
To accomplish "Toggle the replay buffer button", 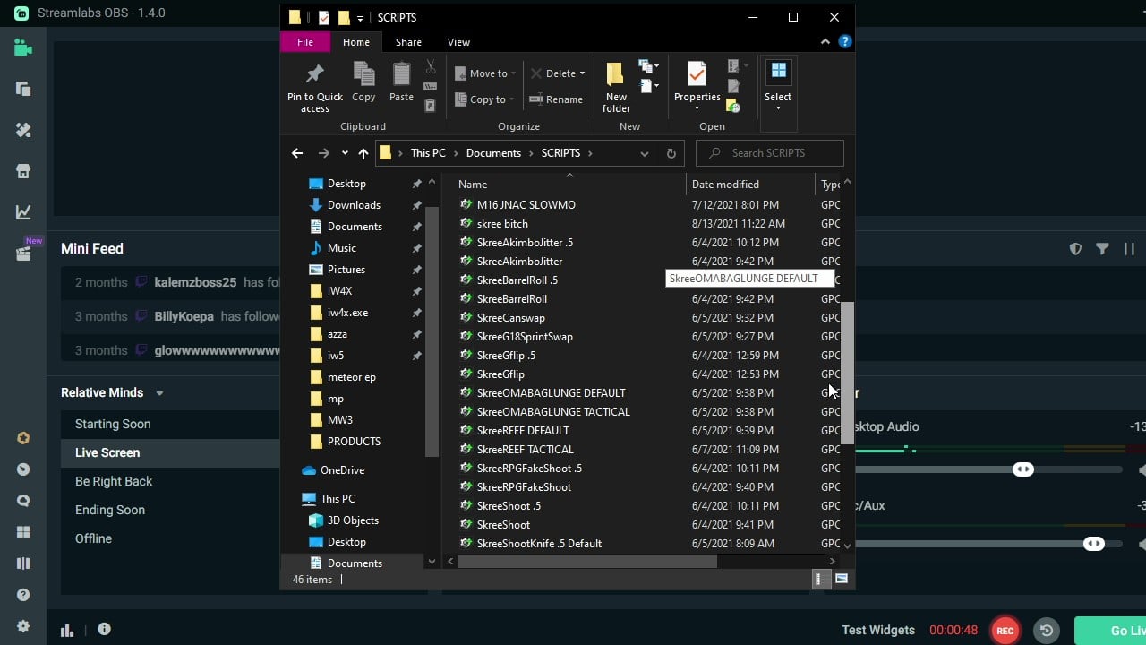I will coord(1047,630).
